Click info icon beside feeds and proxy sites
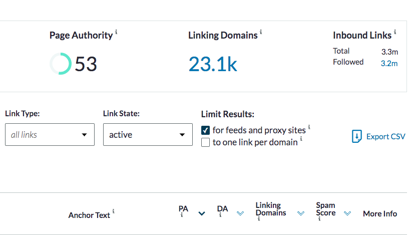The image size is (411, 235). pyautogui.click(x=309, y=127)
